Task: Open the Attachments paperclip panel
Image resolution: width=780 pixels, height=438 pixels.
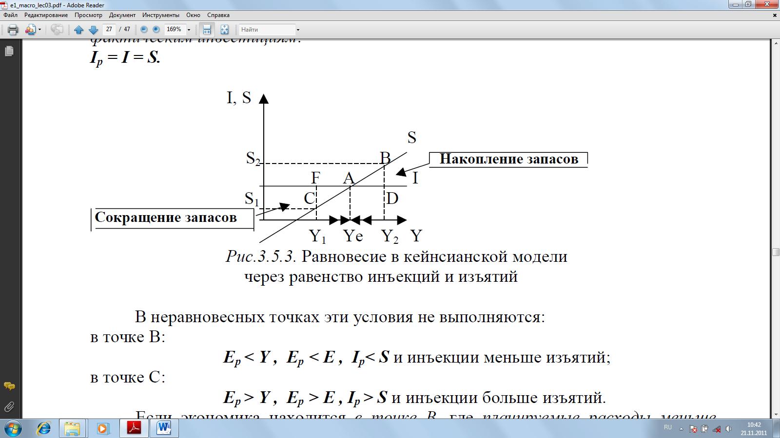Action: point(9,407)
